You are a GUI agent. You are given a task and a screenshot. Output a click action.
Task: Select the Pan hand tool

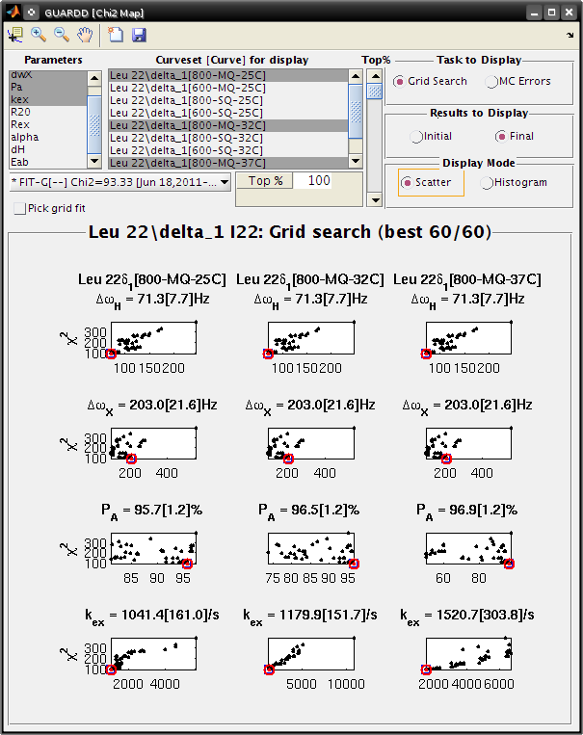click(x=85, y=35)
